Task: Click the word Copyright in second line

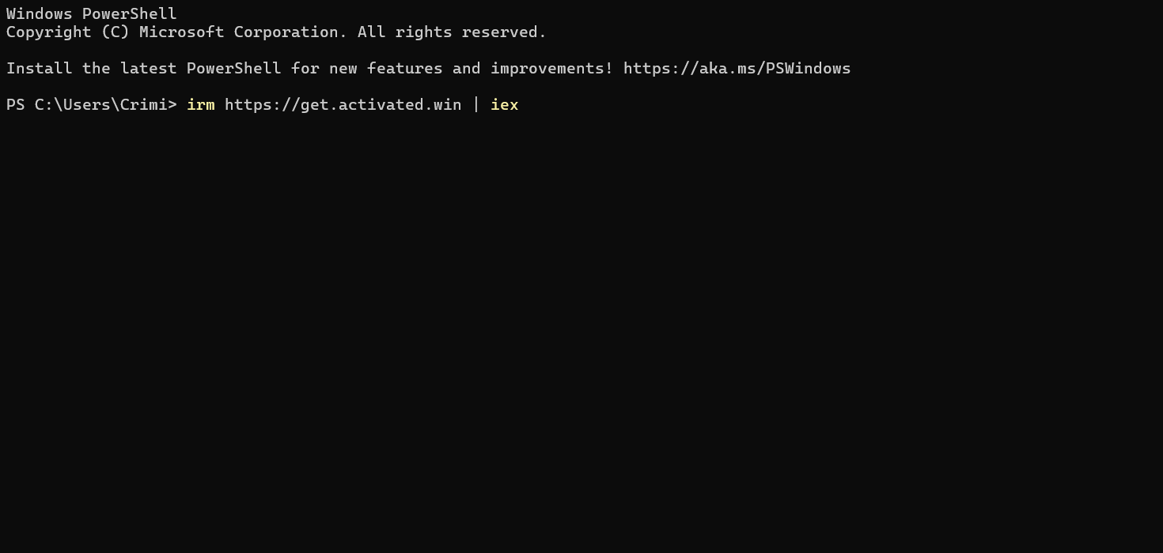Action: 49,32
